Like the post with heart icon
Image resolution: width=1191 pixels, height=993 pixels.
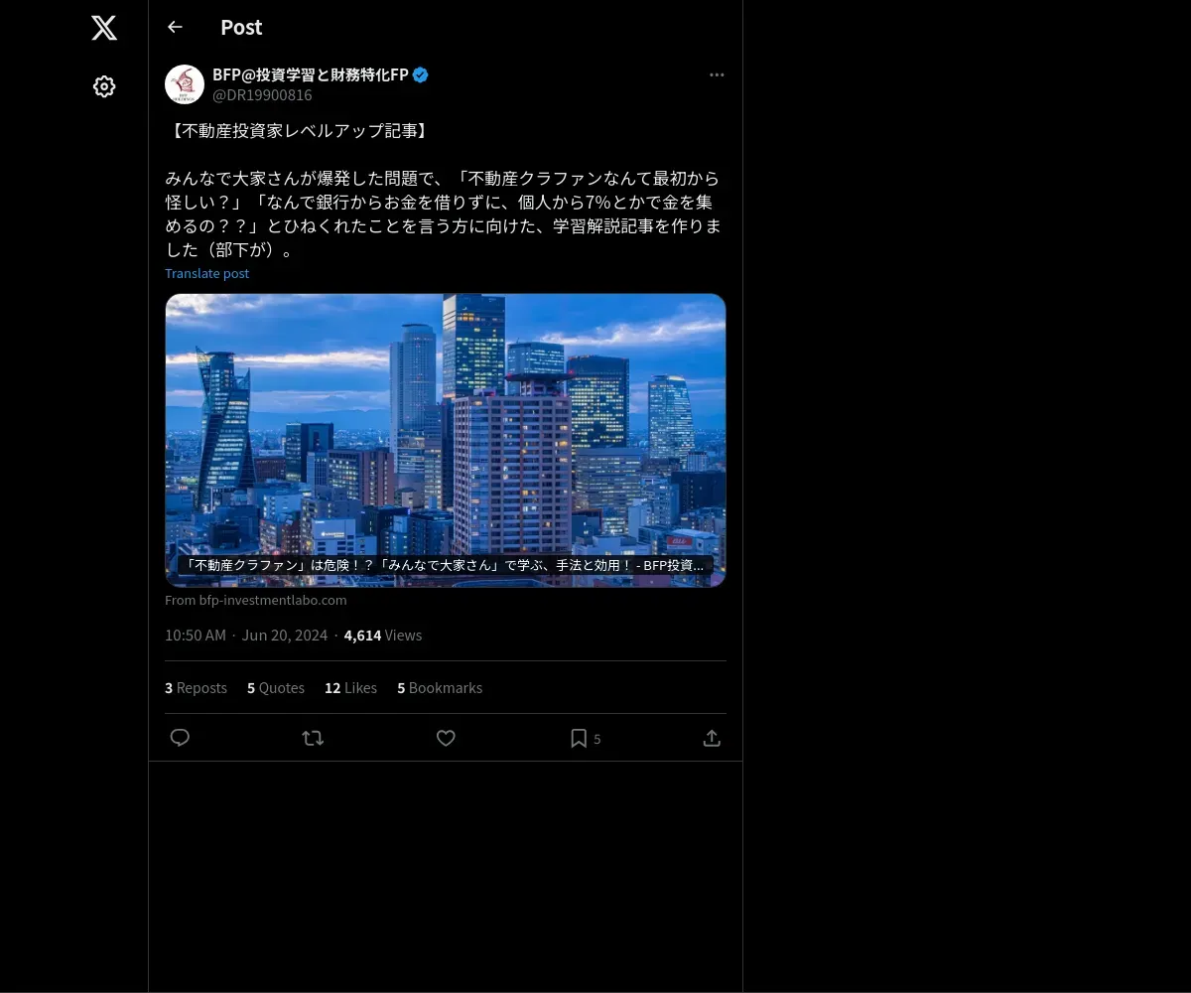coord(446,738)
